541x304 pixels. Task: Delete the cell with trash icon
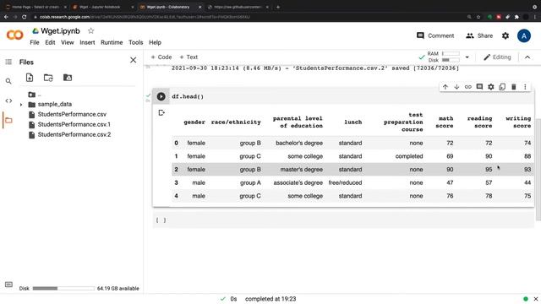[x=513, y=87]
